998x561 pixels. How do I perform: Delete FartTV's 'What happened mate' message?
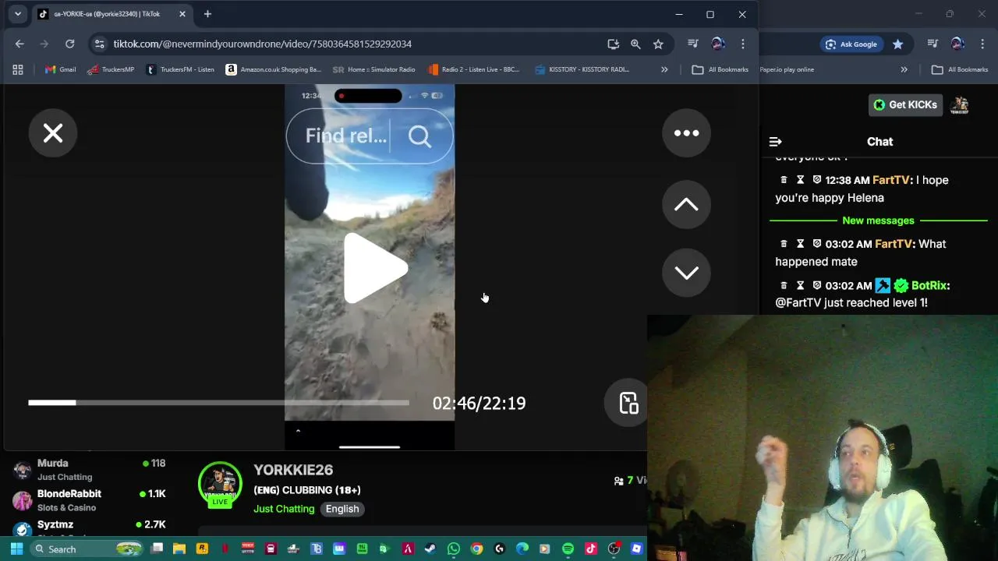[784, 244]
